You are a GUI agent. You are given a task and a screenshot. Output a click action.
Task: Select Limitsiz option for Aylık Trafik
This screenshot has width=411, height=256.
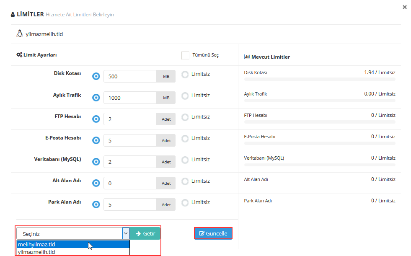pos(185,96)
